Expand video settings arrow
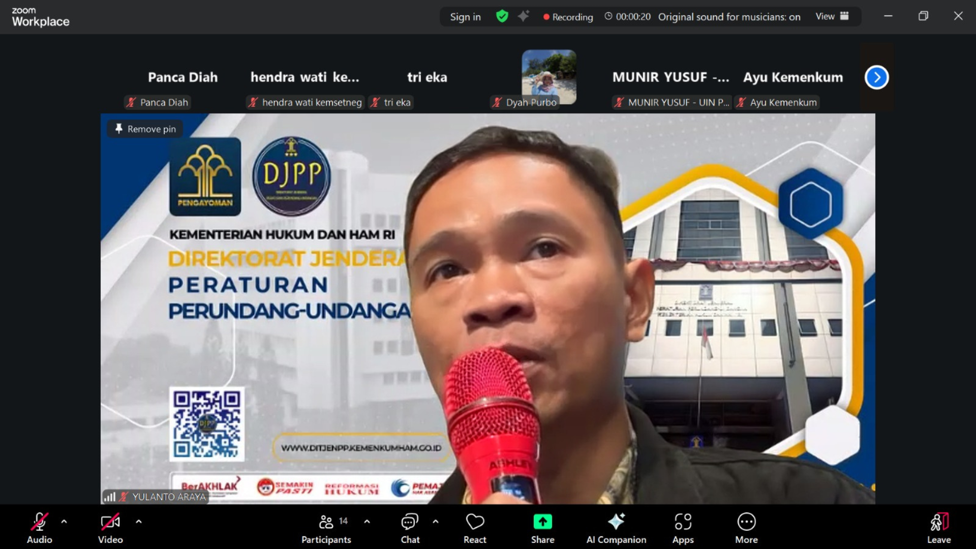Image resolution: width=976 pixels, height=549 pixels. tap(139, 522)
